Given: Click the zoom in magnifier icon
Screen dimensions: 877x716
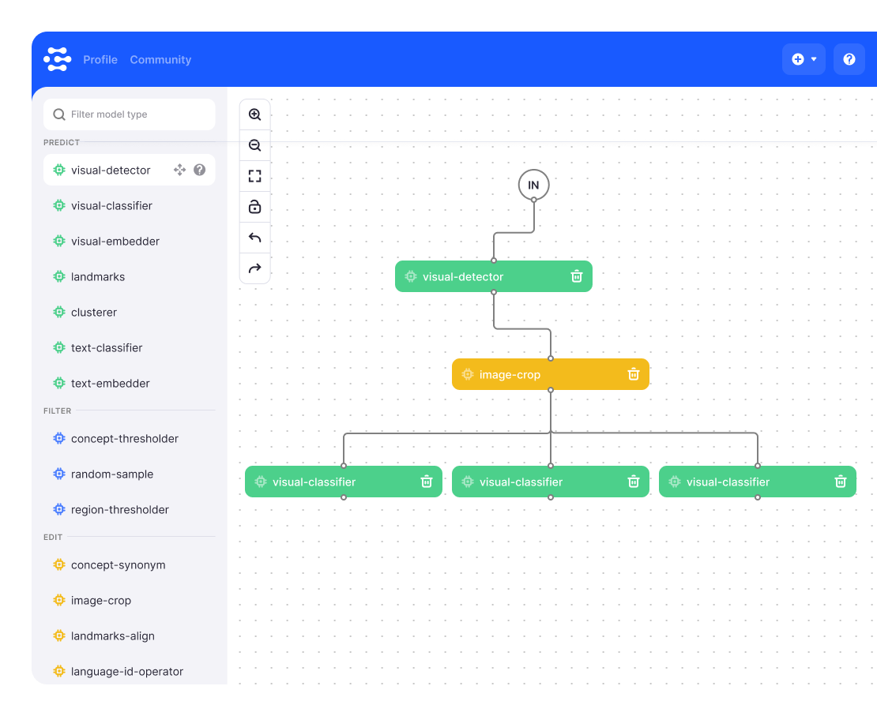Looking at the screenshot, I should click(x=254, y=114).
